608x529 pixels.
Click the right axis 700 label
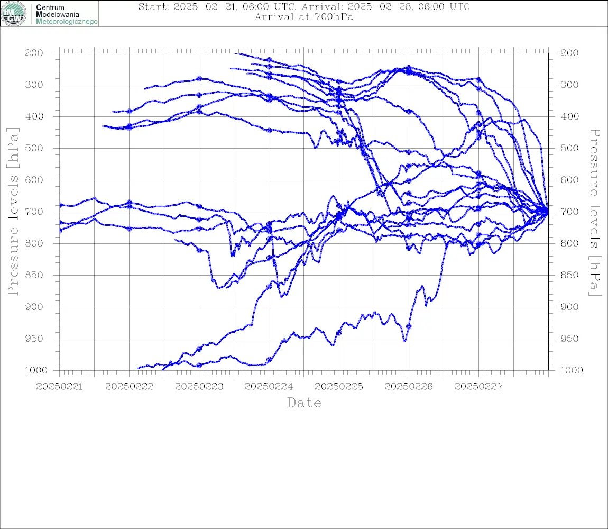(569, 212)
